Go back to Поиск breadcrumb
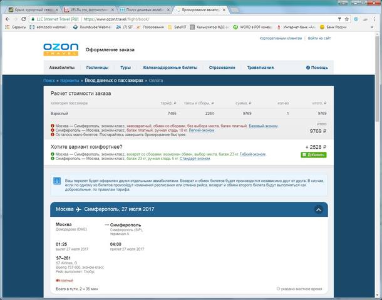 coord(49,81)
